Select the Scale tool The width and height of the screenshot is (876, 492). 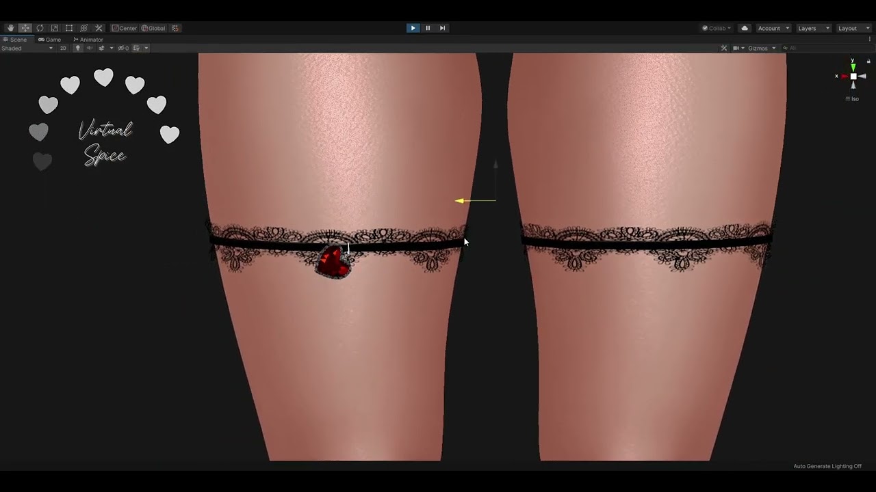tap(54, 28)
